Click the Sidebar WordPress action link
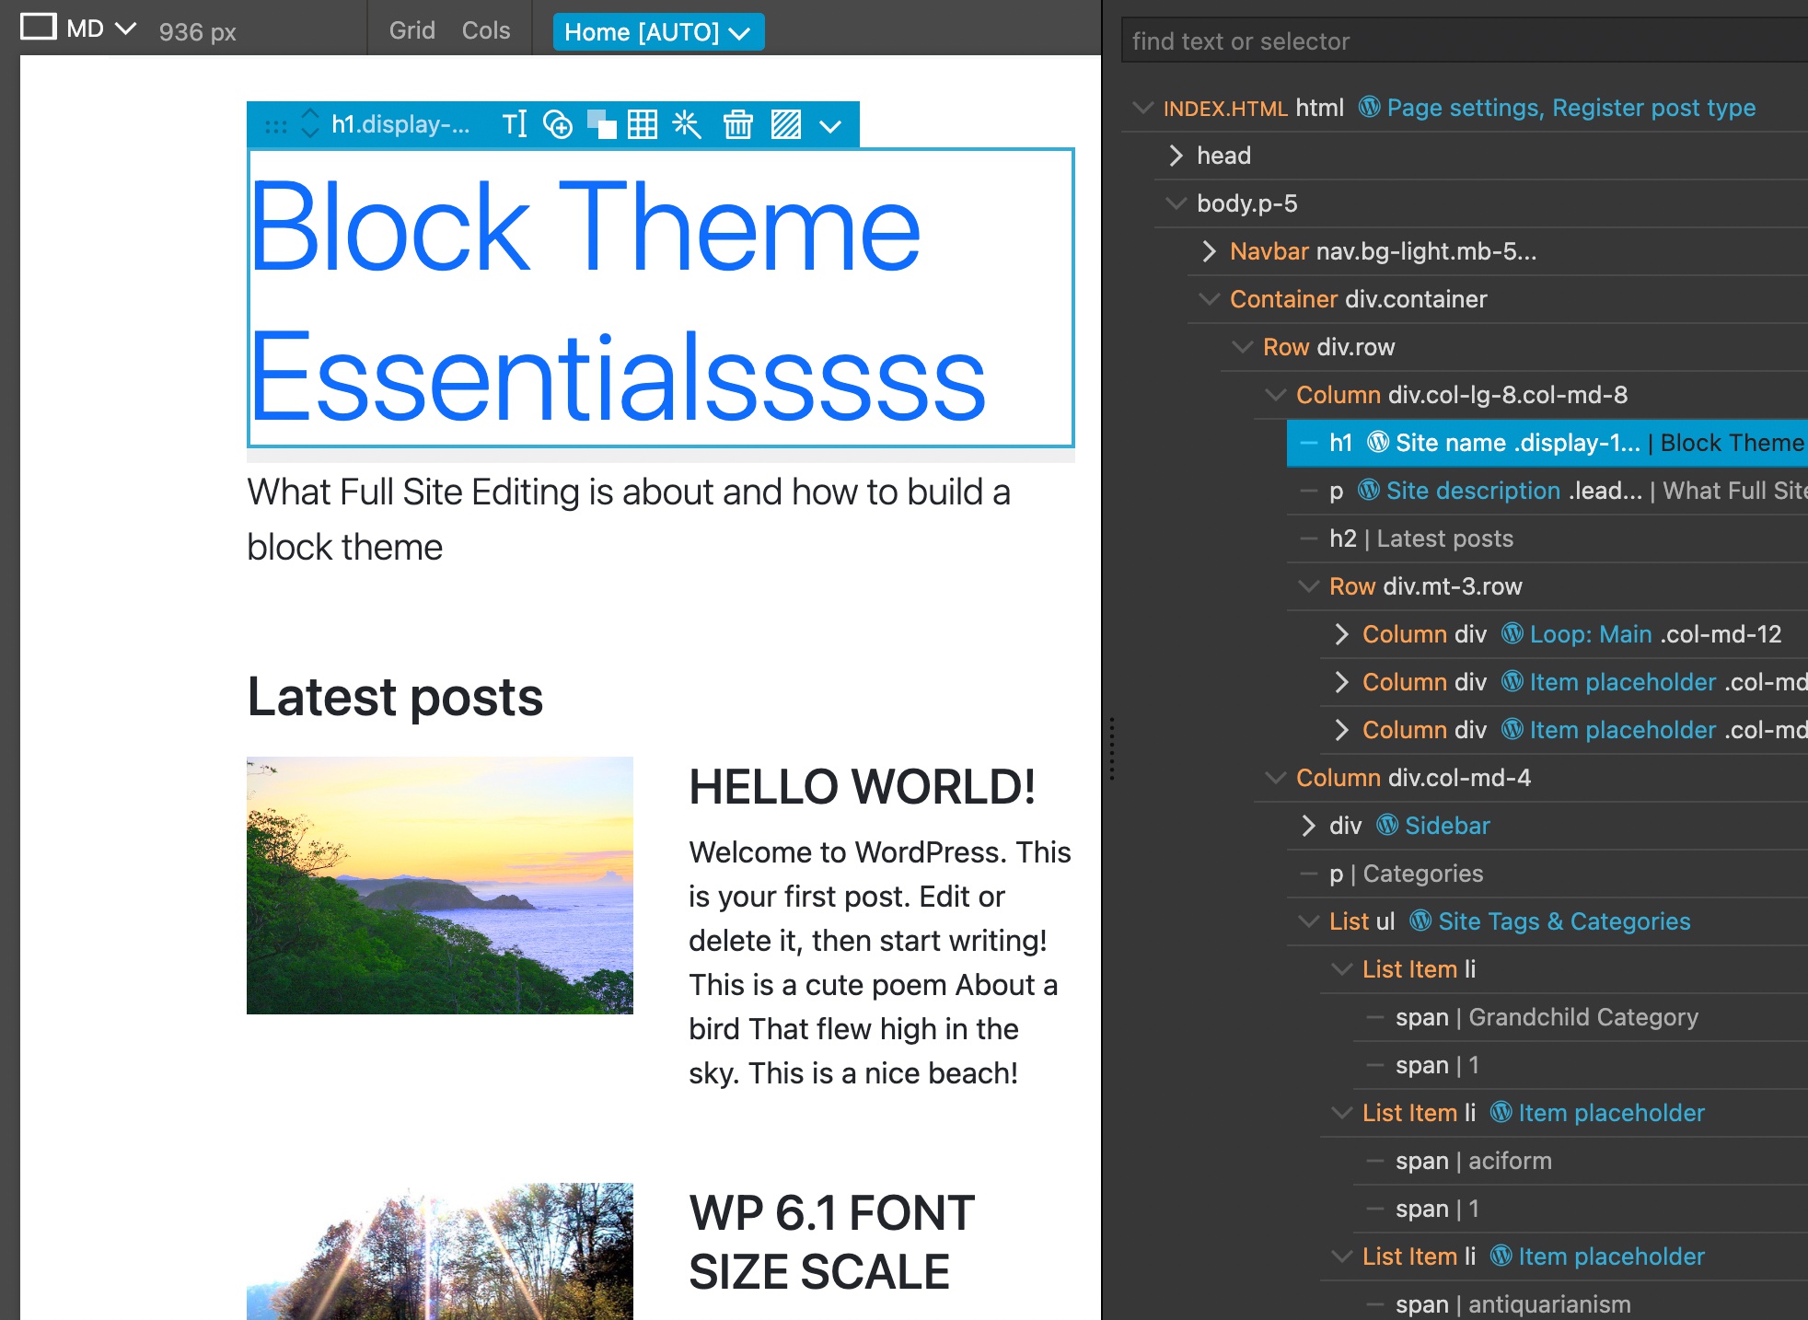 pyautogui.click(x=1446, y=826)
